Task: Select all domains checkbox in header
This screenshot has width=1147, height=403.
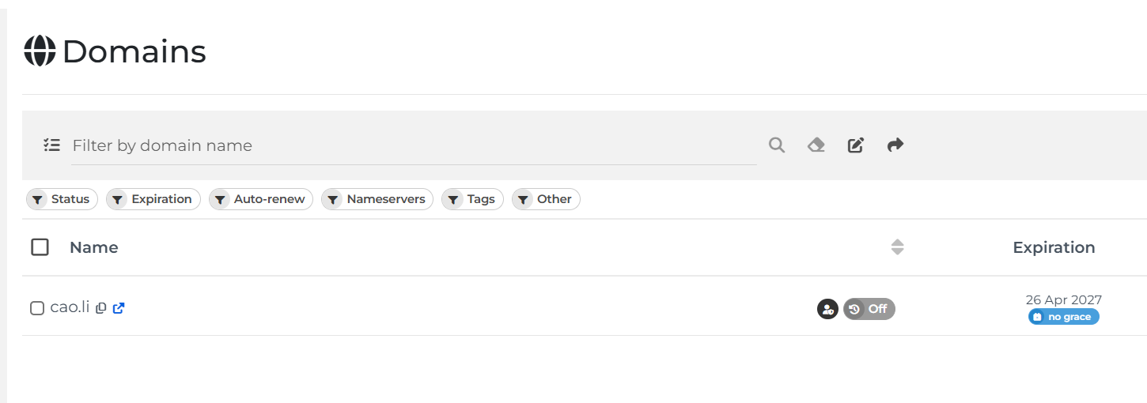Action: coord(40,247)
